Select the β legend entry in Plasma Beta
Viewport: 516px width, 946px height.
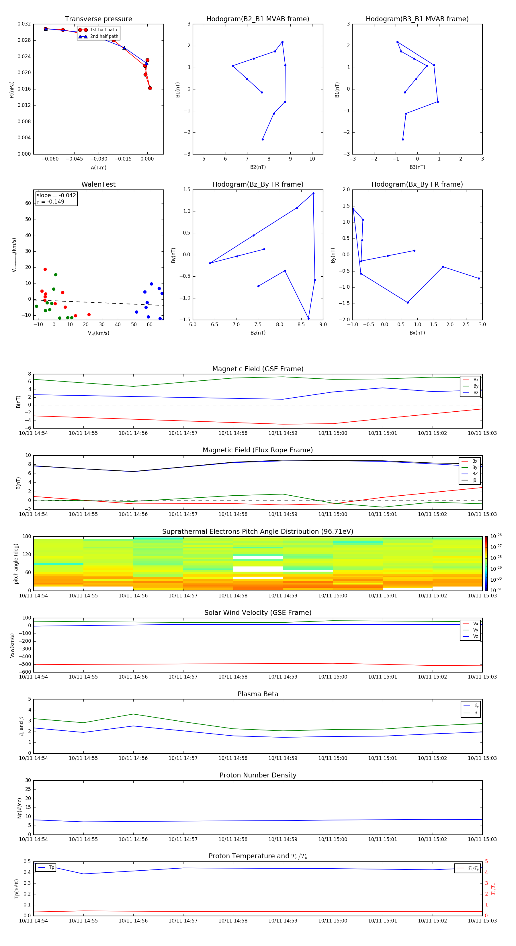point(471,713)
